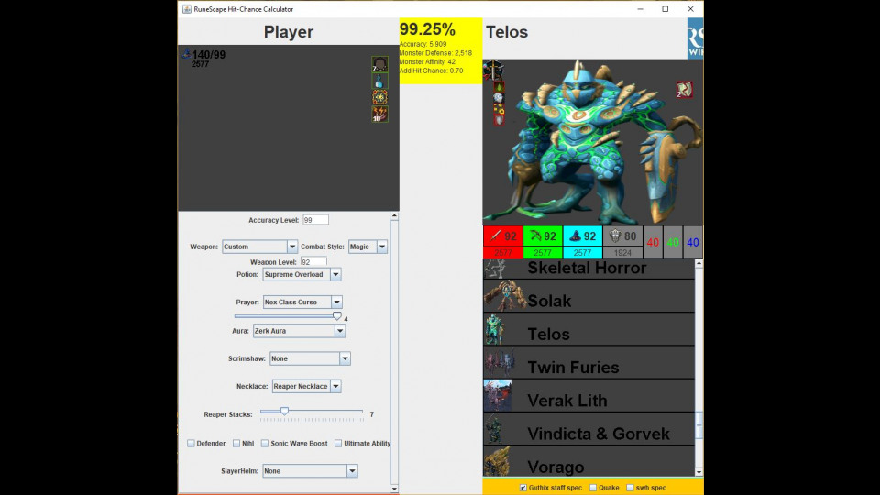Click the reaper necklace icon showing 7
The width and height of the screenshot is (880, 495).
pos(379,65)
